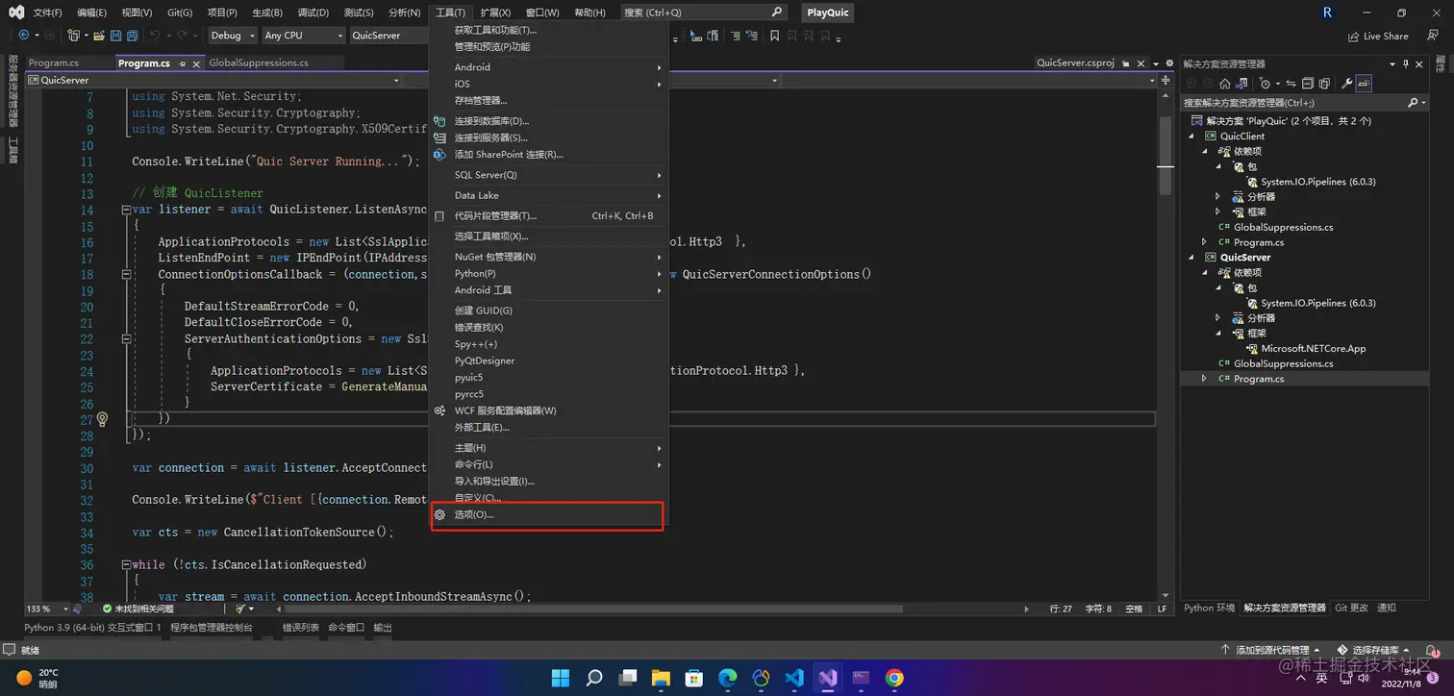Screen dimensions: 1454x696
Task: Click the 搜索 (Ctrl+Q) search field
Action: [x=703, y=12]
